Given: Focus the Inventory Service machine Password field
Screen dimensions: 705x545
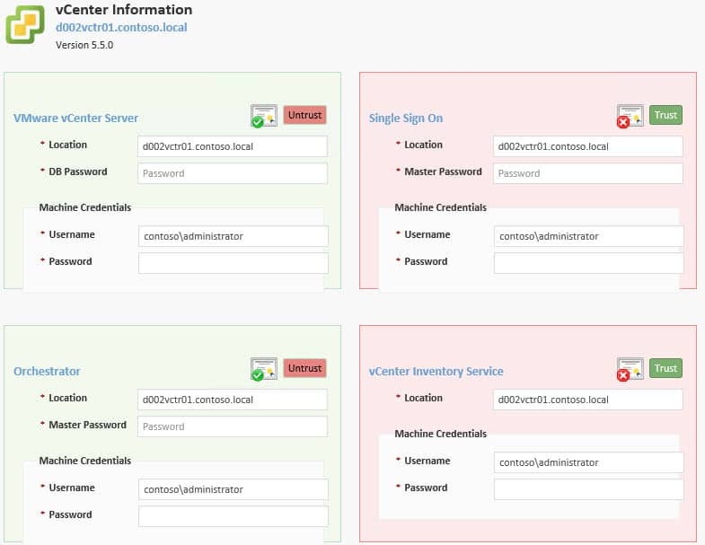Looking at the screenshot, I should [588, 489].
